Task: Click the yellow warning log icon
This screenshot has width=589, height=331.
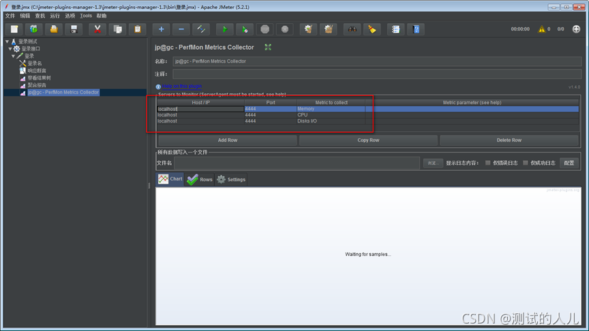Action: click(x=541, y=29)
